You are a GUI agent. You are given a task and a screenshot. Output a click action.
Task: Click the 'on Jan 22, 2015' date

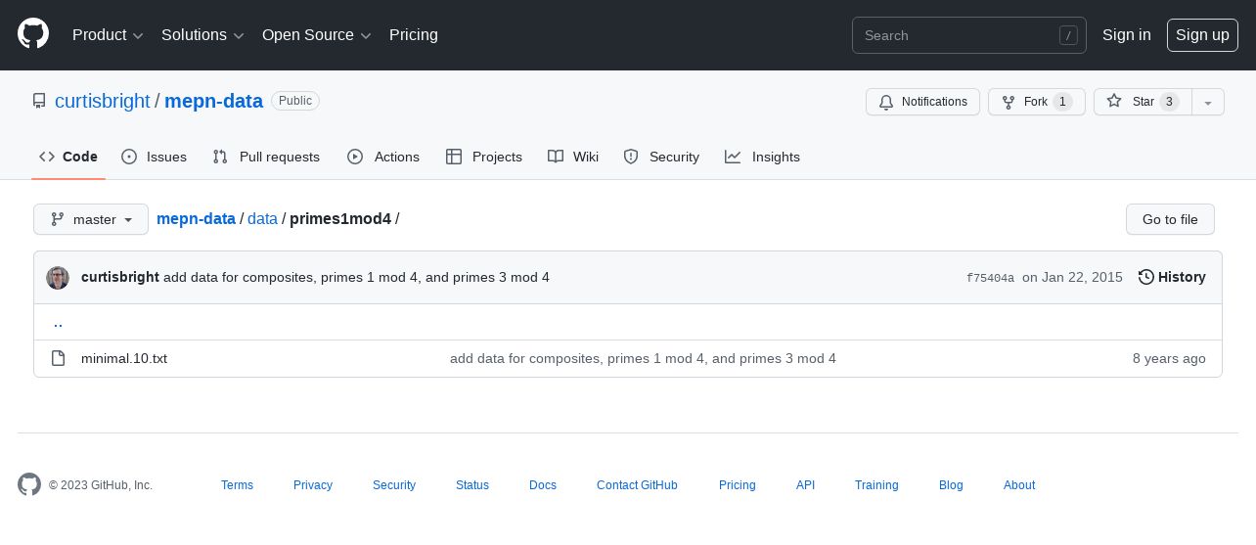[x=1072, y=277]
